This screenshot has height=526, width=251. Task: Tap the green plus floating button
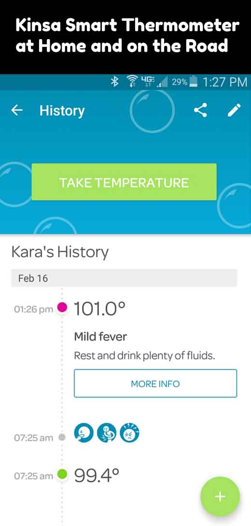(x=220, y=496)
